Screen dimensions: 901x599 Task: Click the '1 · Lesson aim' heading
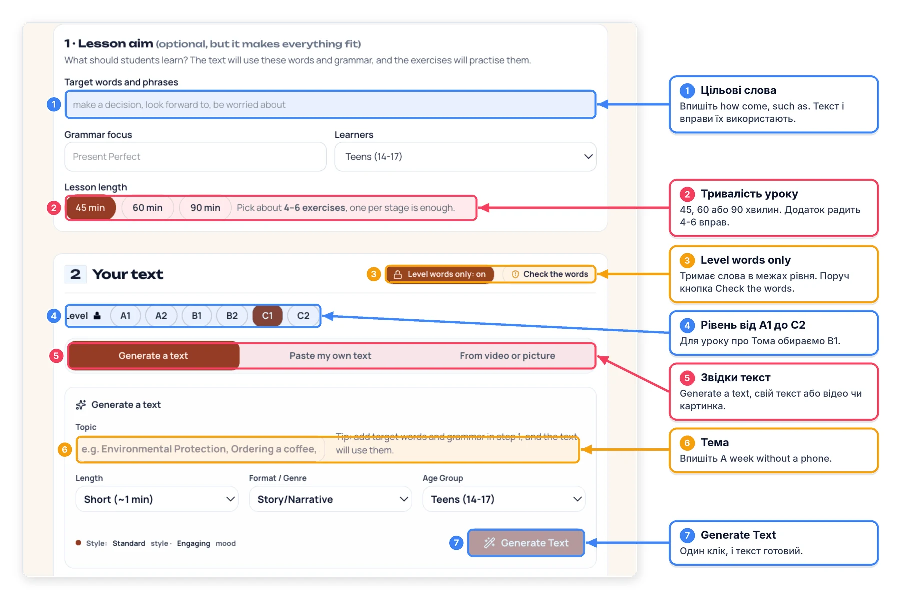point(109,44)
